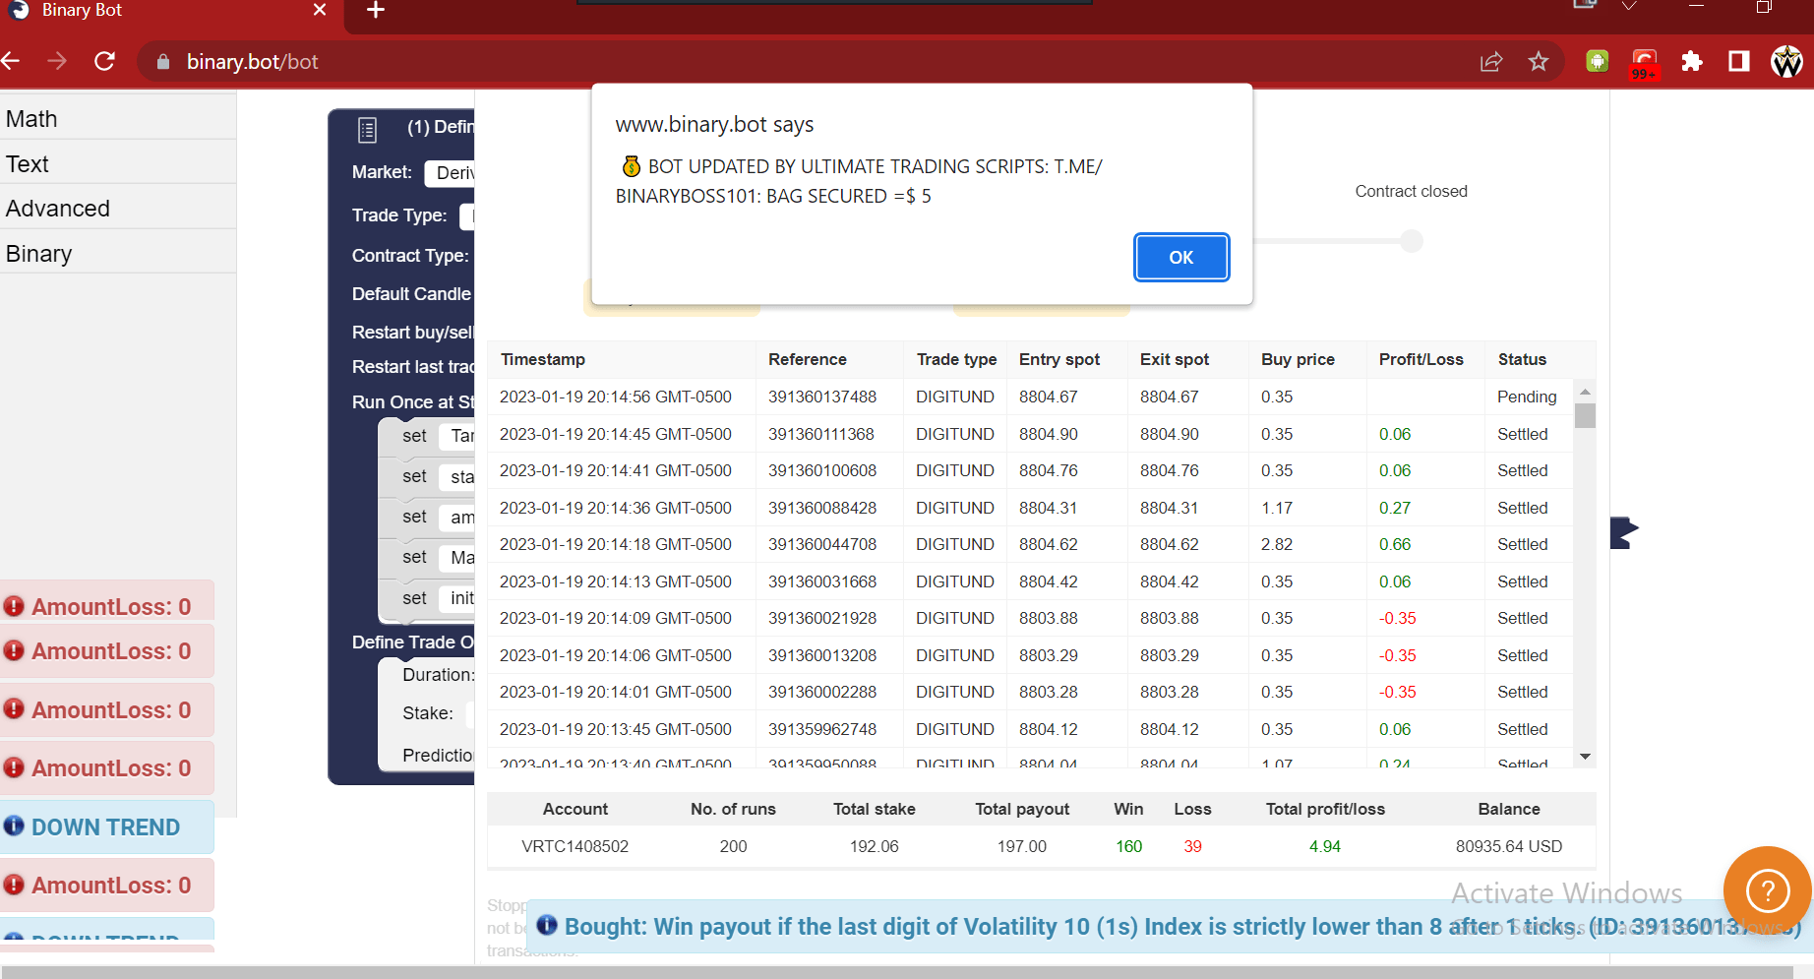
Task: Share the current page
Action: (x=1491, y=61)
